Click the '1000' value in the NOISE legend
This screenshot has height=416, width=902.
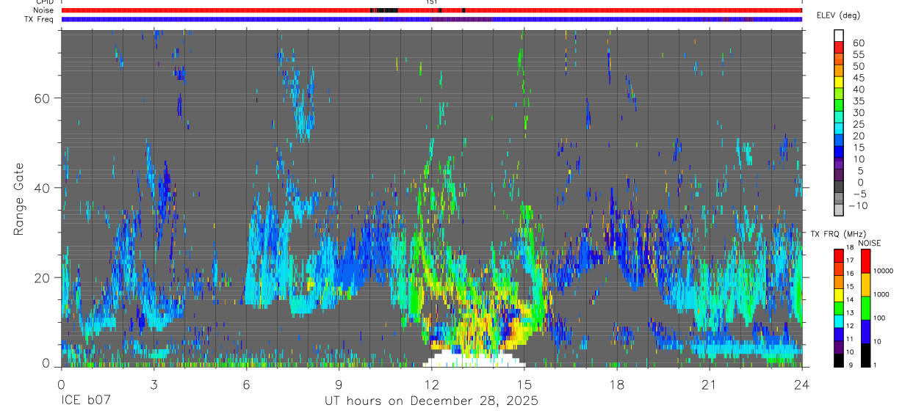click(883, 294)
